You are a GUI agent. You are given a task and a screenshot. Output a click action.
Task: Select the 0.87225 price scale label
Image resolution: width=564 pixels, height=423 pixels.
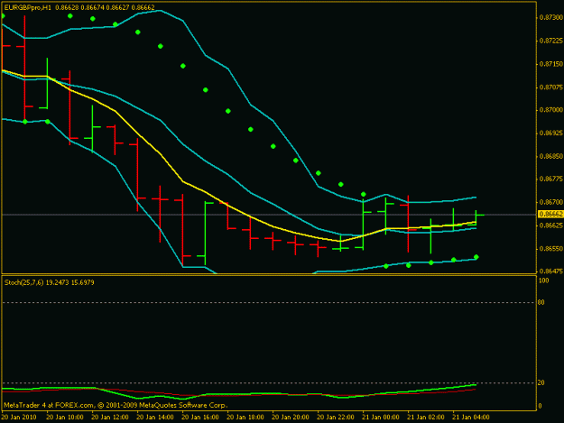551,41
